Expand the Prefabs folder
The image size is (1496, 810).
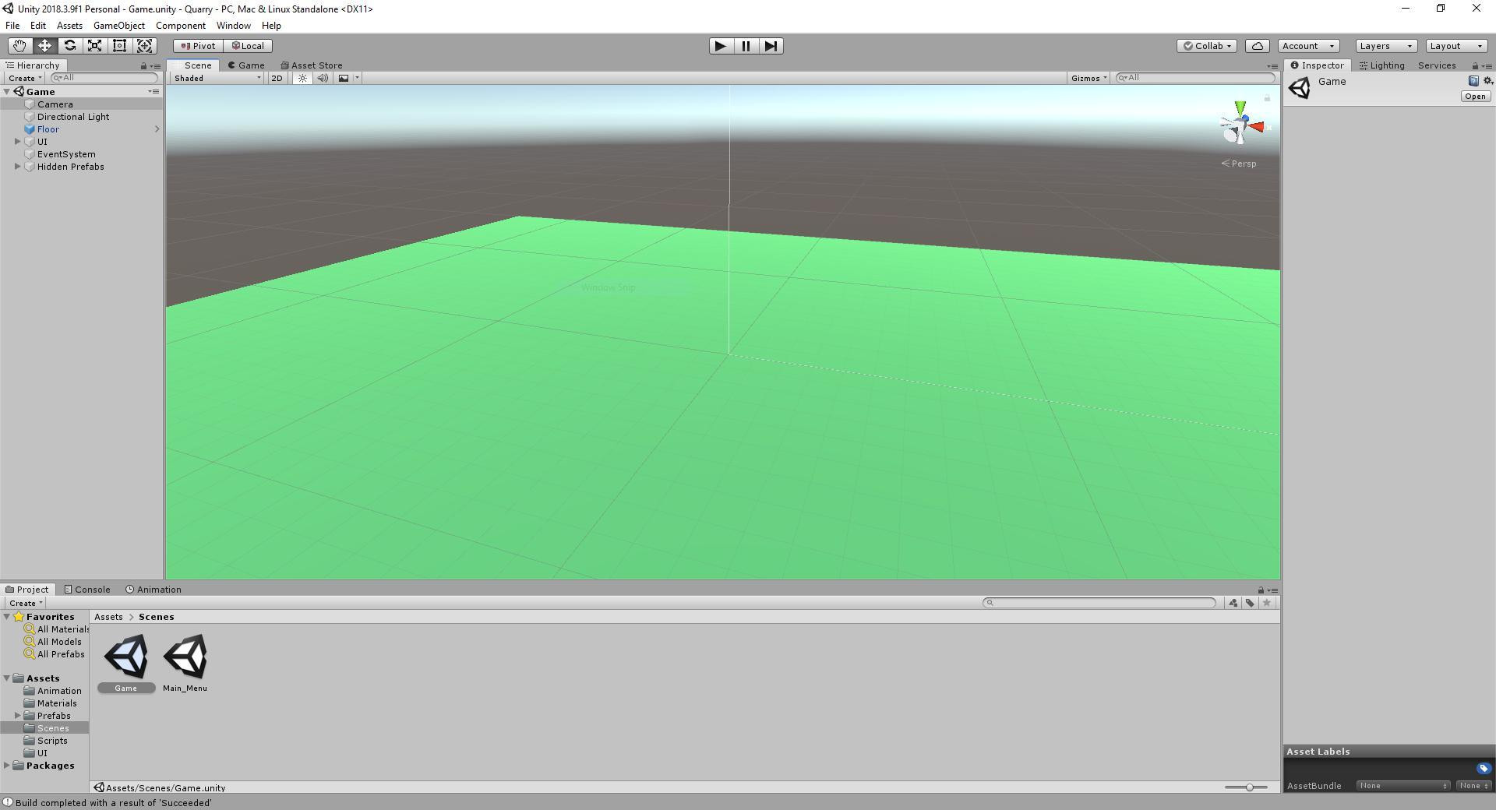(x=18, y=716)
